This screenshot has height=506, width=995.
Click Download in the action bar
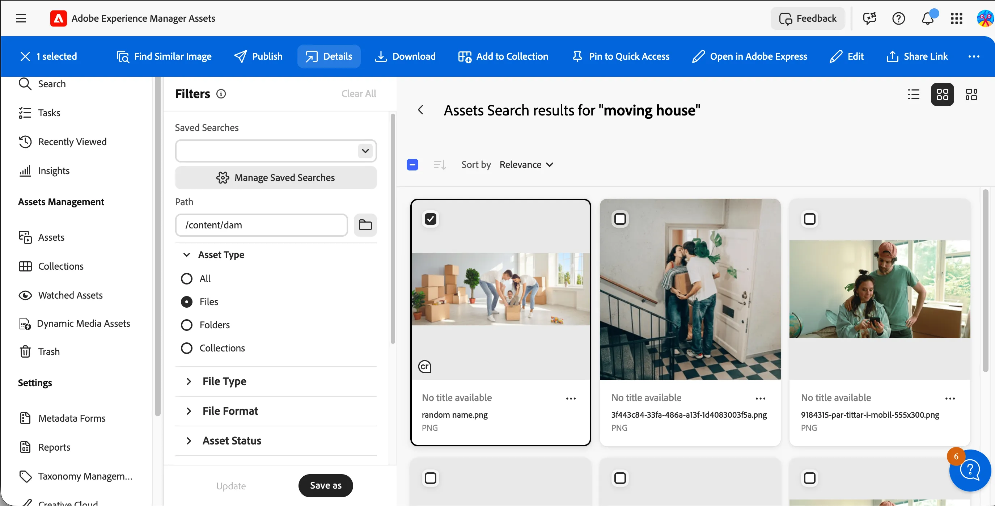click(x=405, y=56)
